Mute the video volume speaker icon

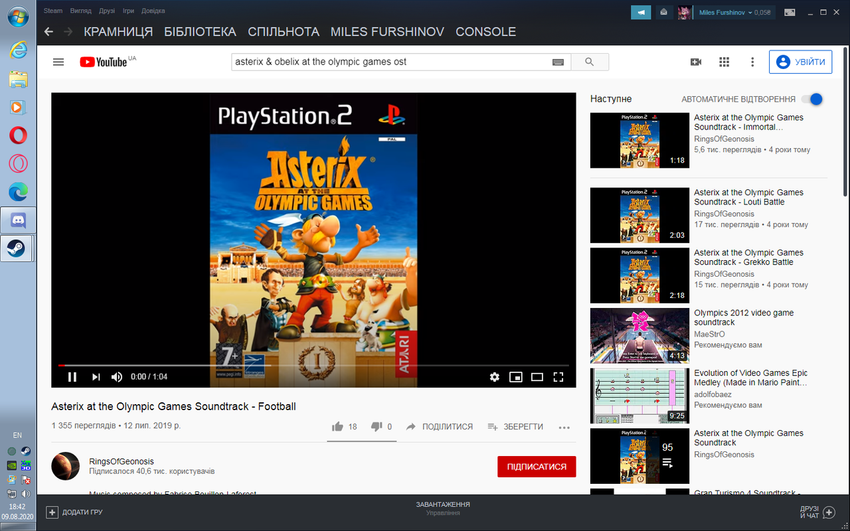pos(117,377)
